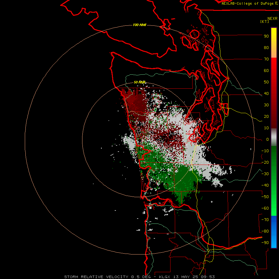Click "STORM RELATIVE VELOCITY" in the caption
The height and width of the screenshot is (279, 279).
coord(96,277)
